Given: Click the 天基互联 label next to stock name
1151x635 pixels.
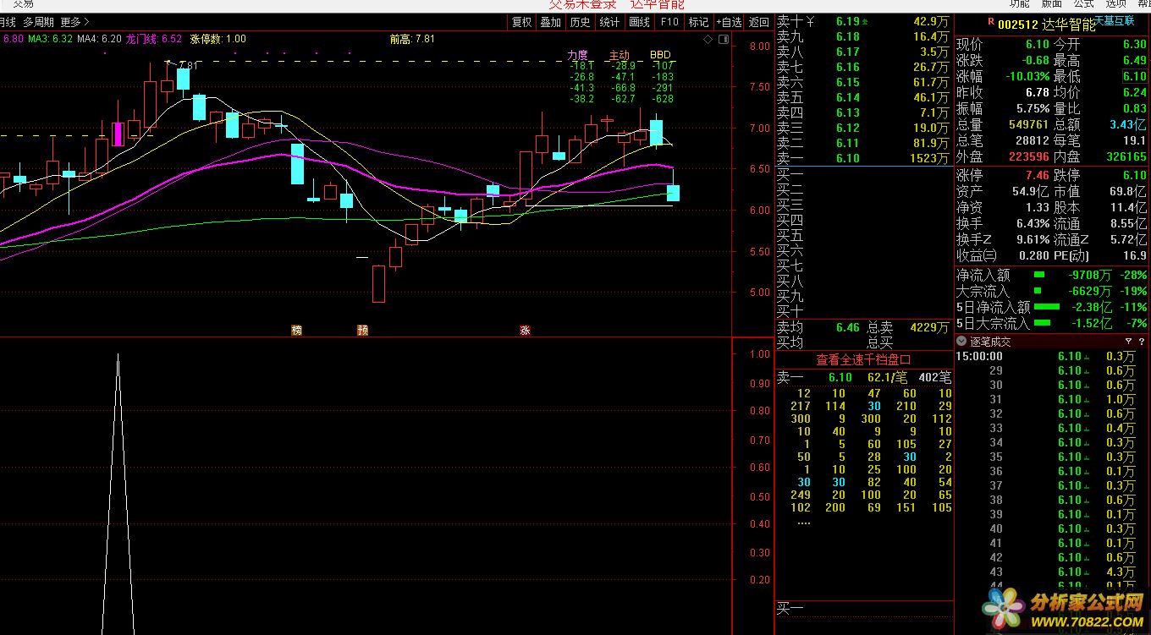Looking at the screenshot, I should point(1116,20).
